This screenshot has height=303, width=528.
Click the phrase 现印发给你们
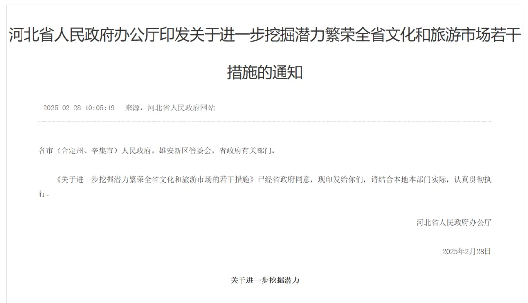tap(340, 179)
